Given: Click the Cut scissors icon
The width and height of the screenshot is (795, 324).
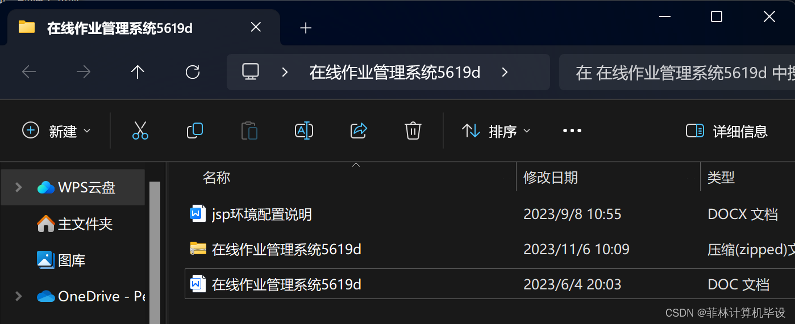Looking at the screenshot, I should point(140,131).
